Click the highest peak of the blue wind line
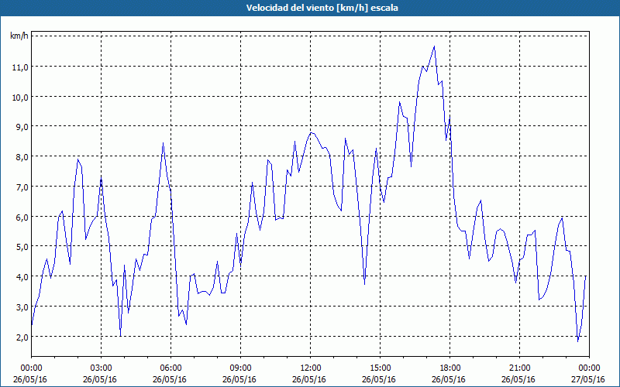Image resolution: width=620 pixels, height=387 pixels. click(434, 46)
